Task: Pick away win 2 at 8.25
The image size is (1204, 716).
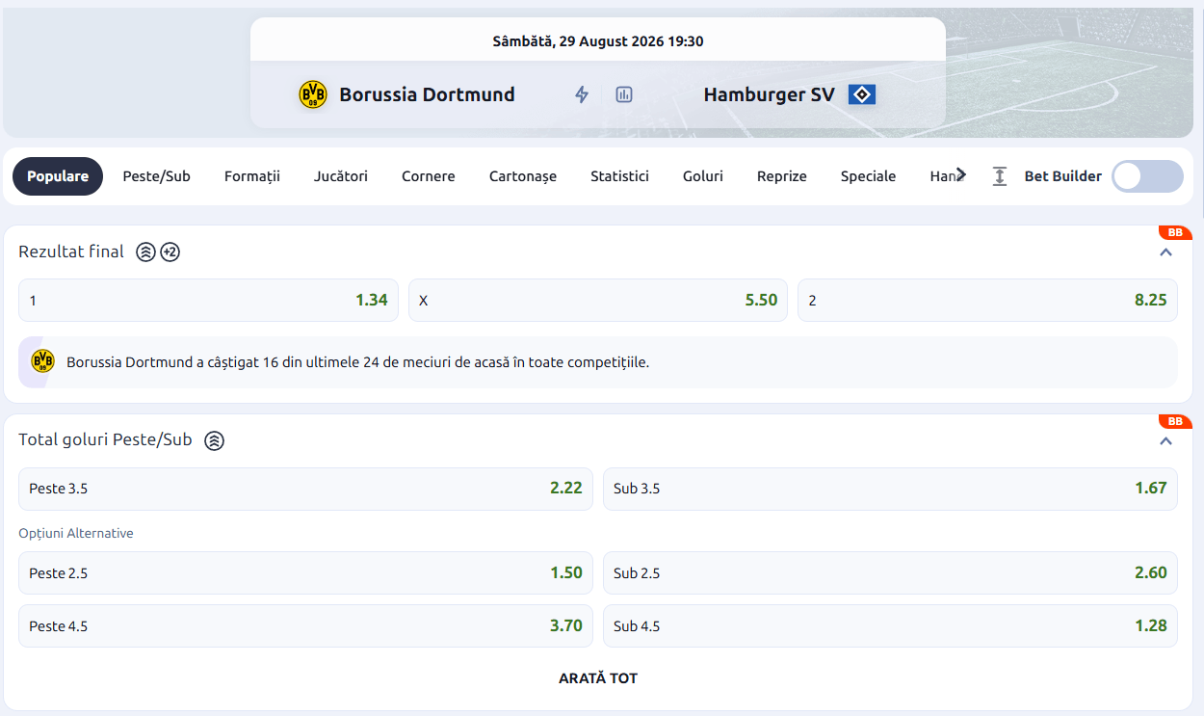Action: pyautogui.click(x=987, y=301)
